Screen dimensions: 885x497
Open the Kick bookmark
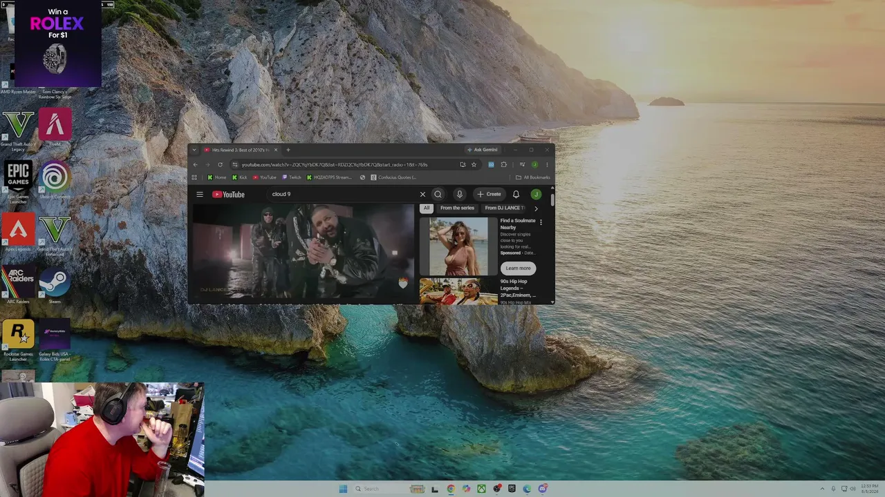(239, 177)
